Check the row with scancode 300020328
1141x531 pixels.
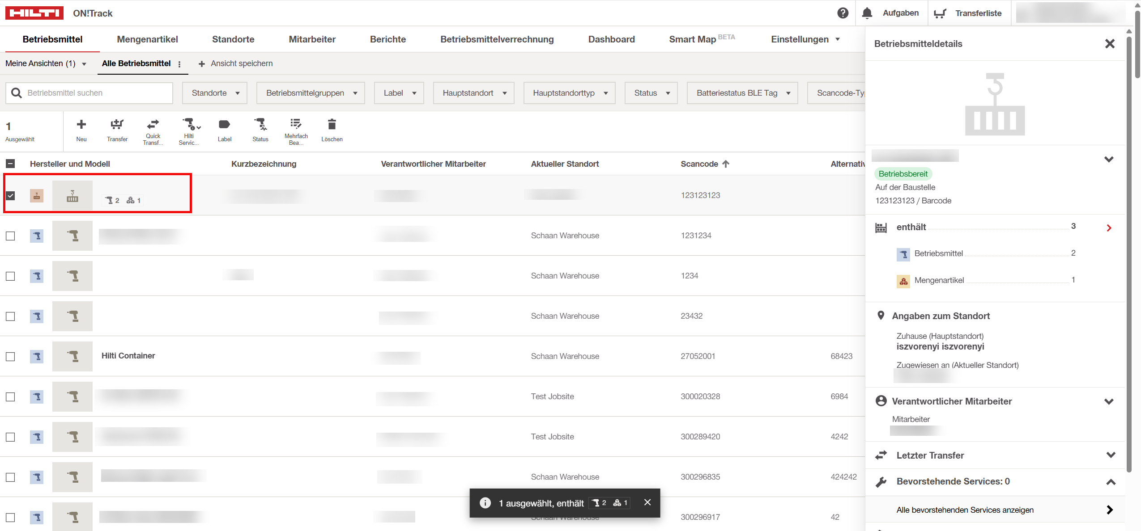click(x=10, y=396)
